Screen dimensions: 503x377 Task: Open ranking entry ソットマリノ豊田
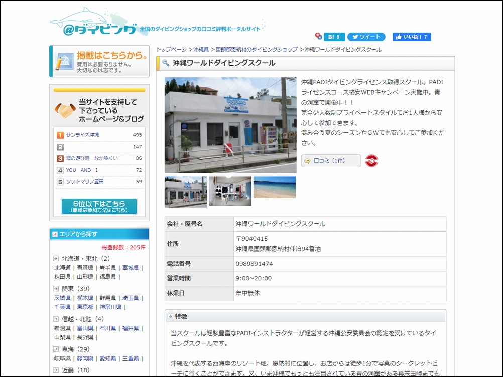[85, 181]
